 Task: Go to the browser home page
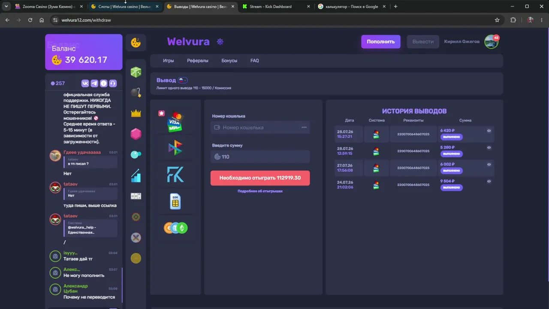point(42,20)
